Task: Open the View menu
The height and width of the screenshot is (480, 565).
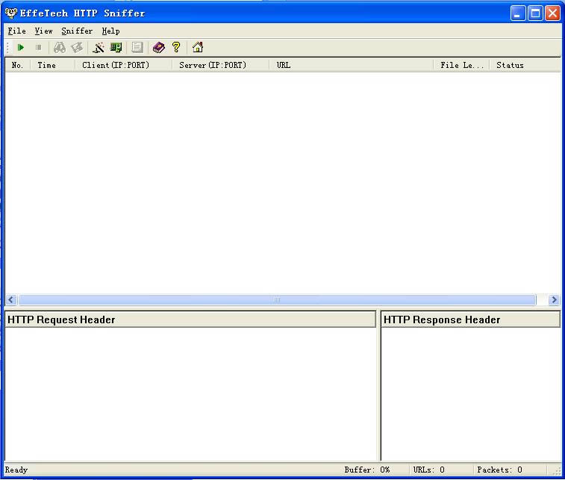Action: pyautogui.click(x=43, y=31)
